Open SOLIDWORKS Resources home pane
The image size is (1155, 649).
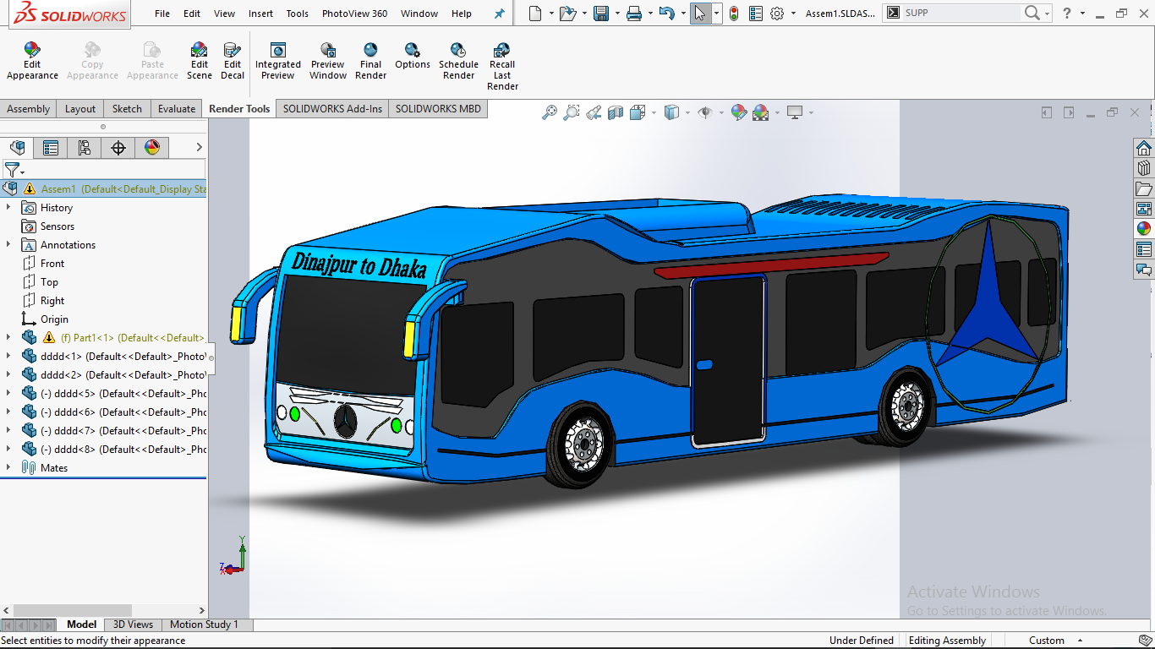pos(1143,148)
